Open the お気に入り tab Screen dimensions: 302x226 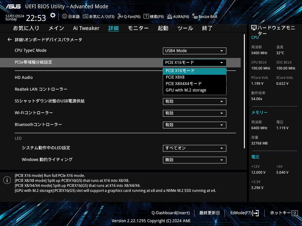point(26,28)
